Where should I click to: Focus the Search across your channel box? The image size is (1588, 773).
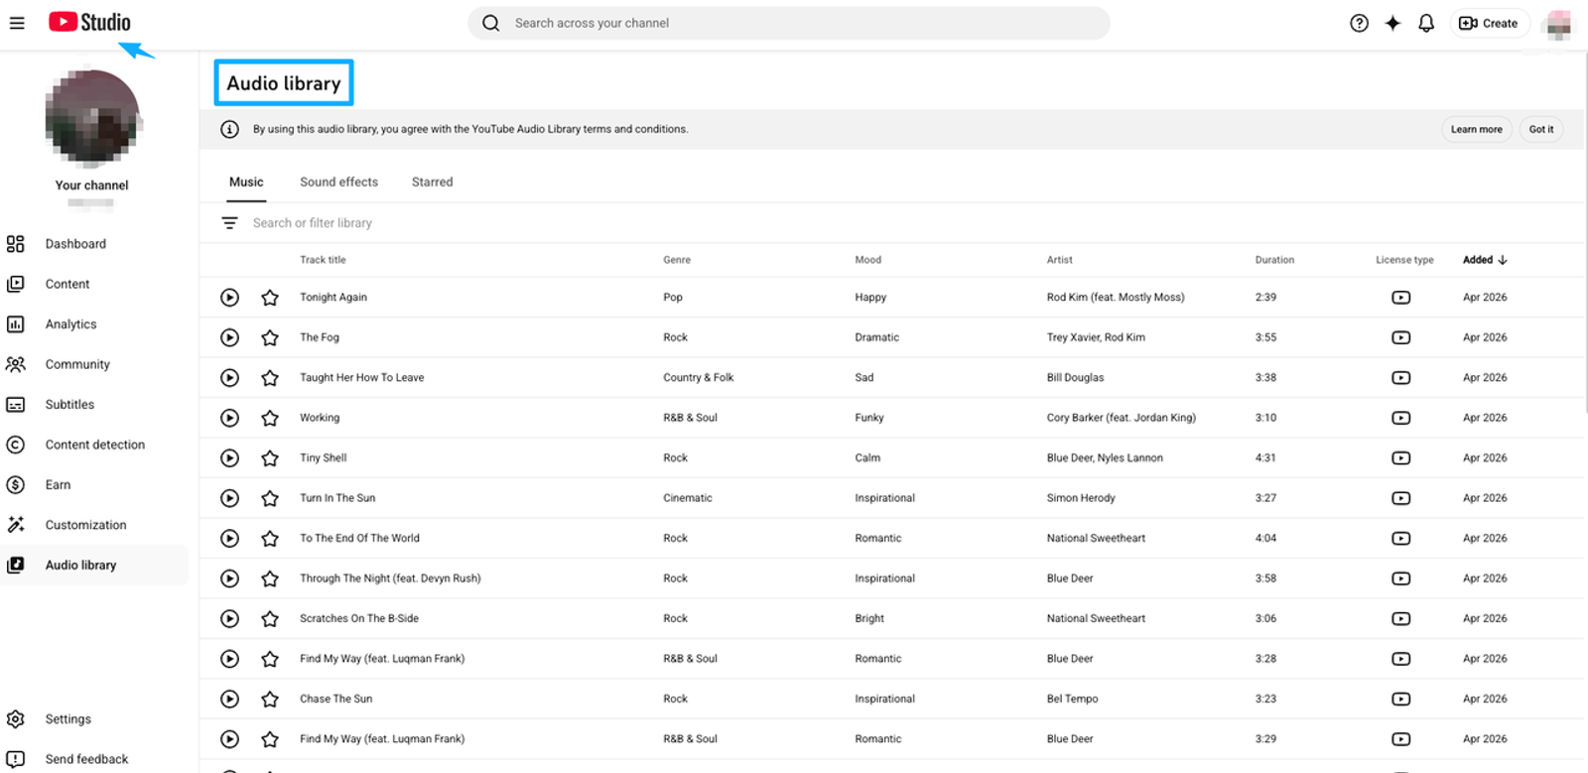click(789, 23)
